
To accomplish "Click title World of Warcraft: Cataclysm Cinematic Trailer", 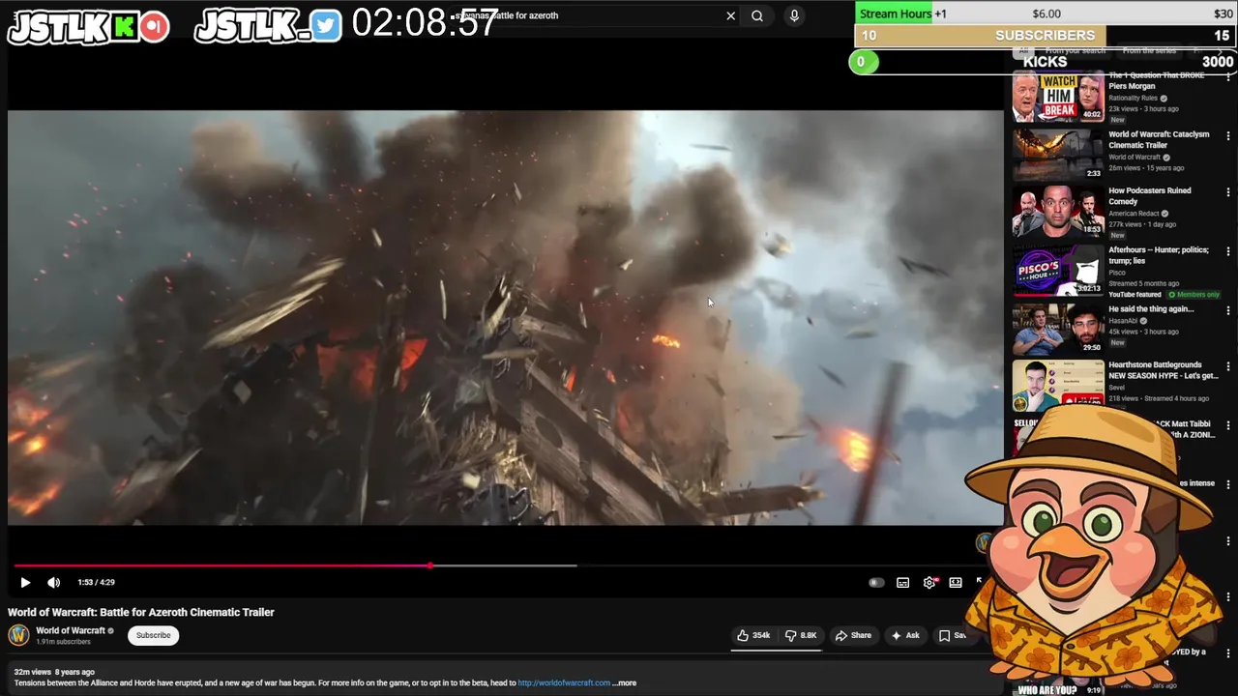I will 1159,139.
